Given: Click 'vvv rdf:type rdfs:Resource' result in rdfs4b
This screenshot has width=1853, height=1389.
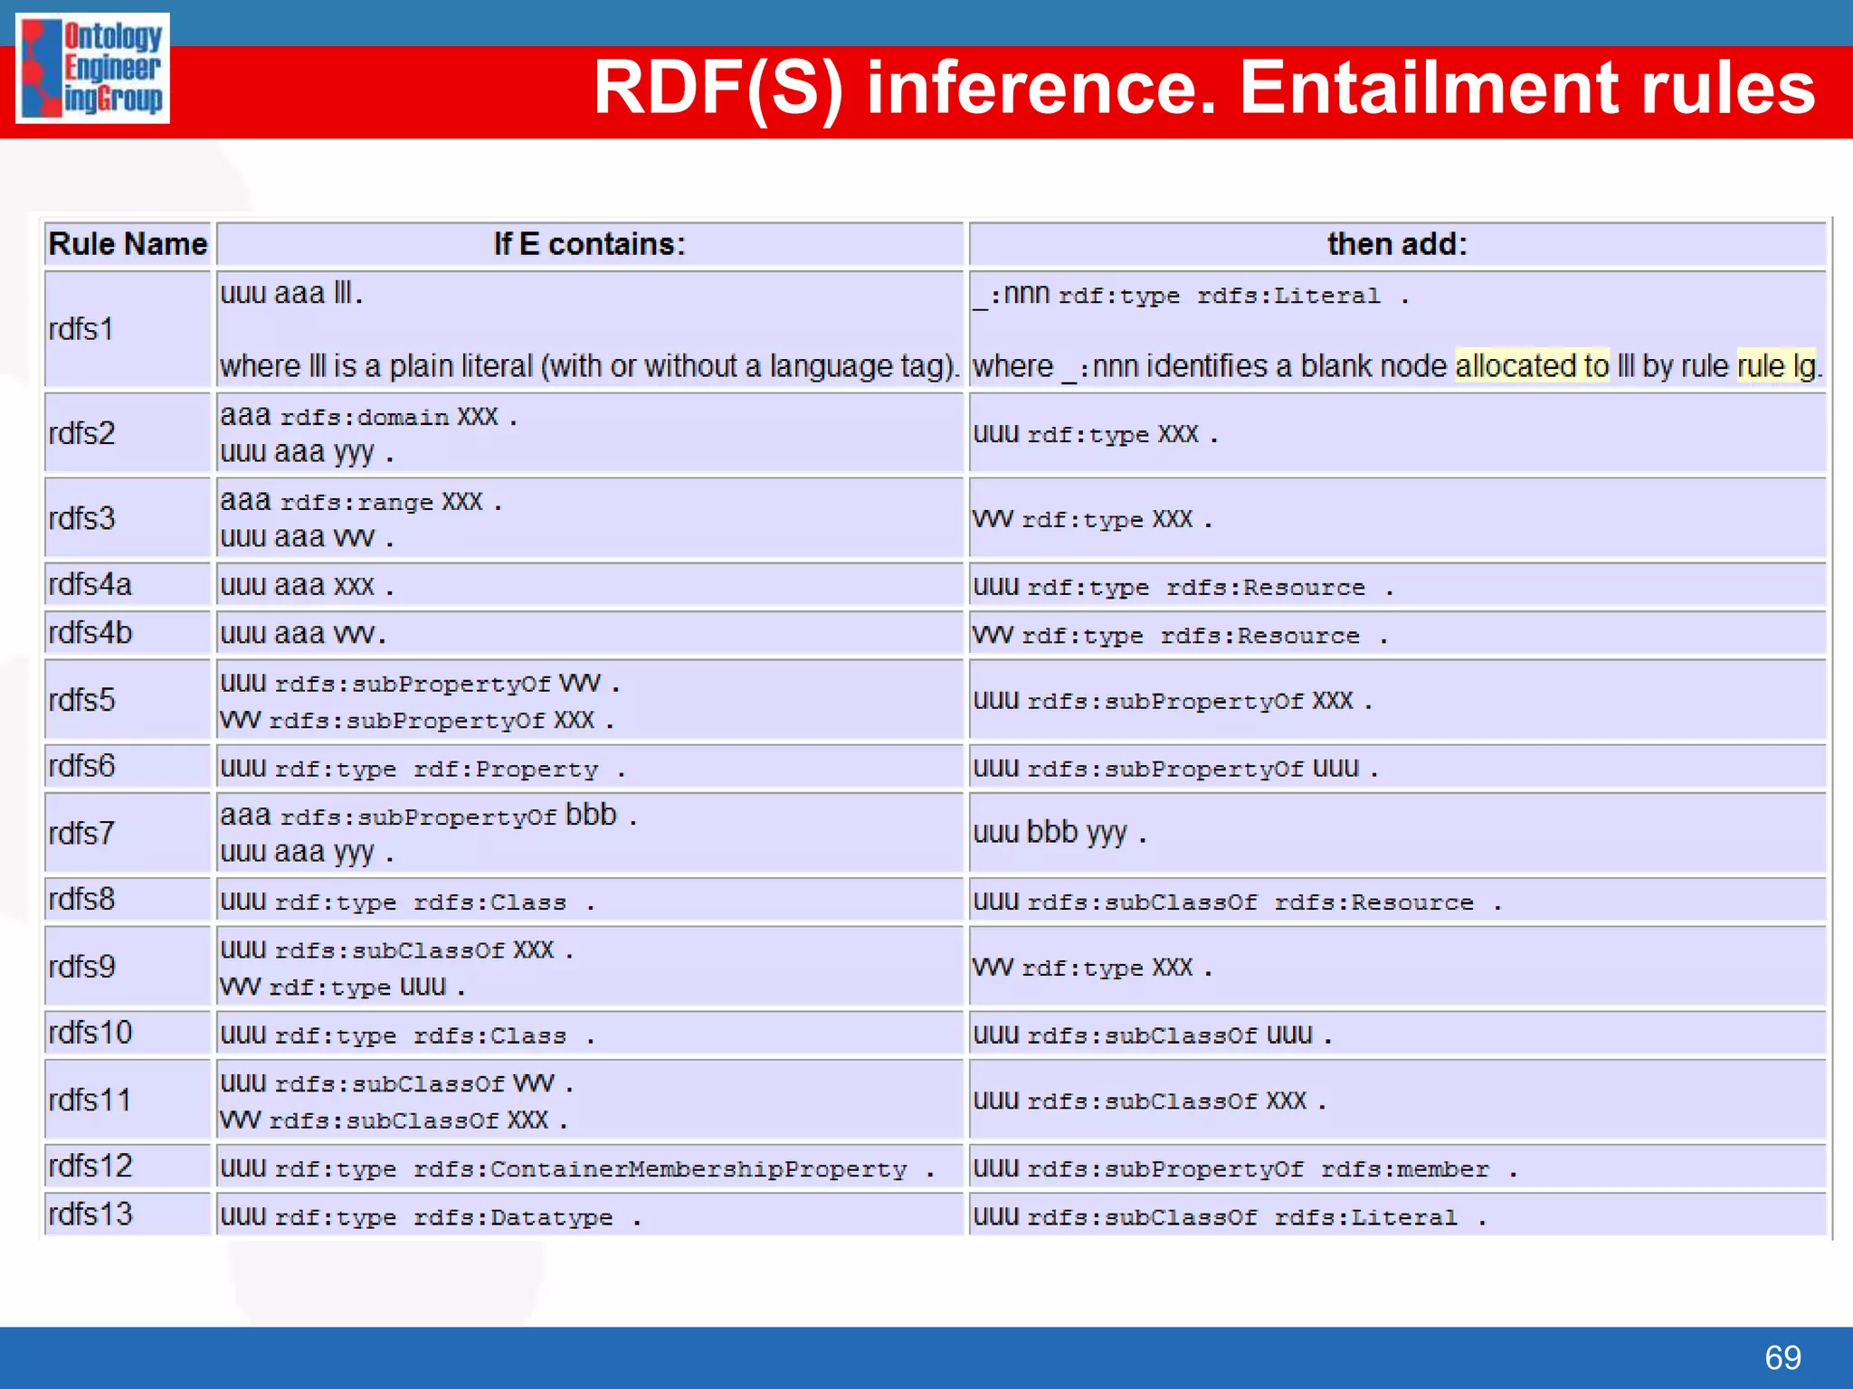Looking at the screenshot, I should click(x=1180, y=636).
